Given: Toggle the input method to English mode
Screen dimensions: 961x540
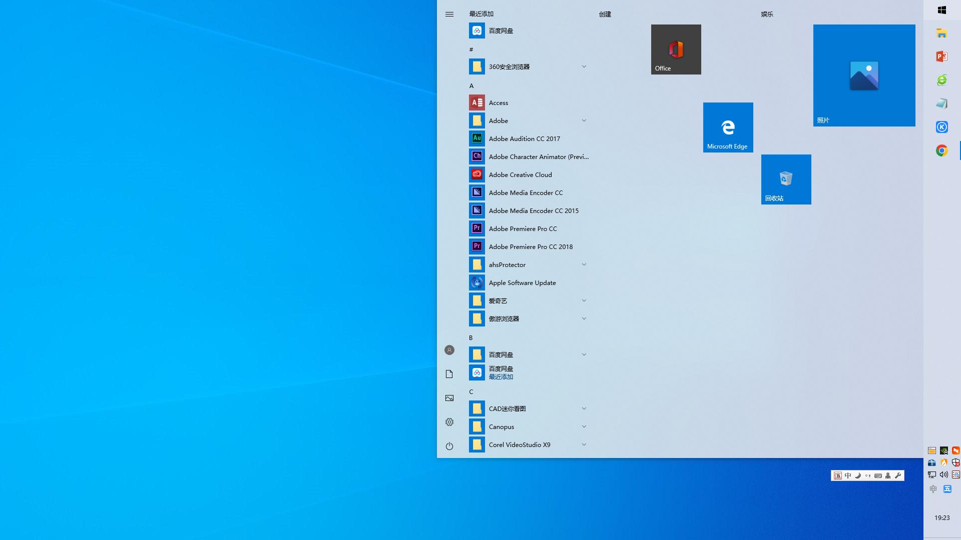Looking at the screenshot, I should tap(847, 475).
